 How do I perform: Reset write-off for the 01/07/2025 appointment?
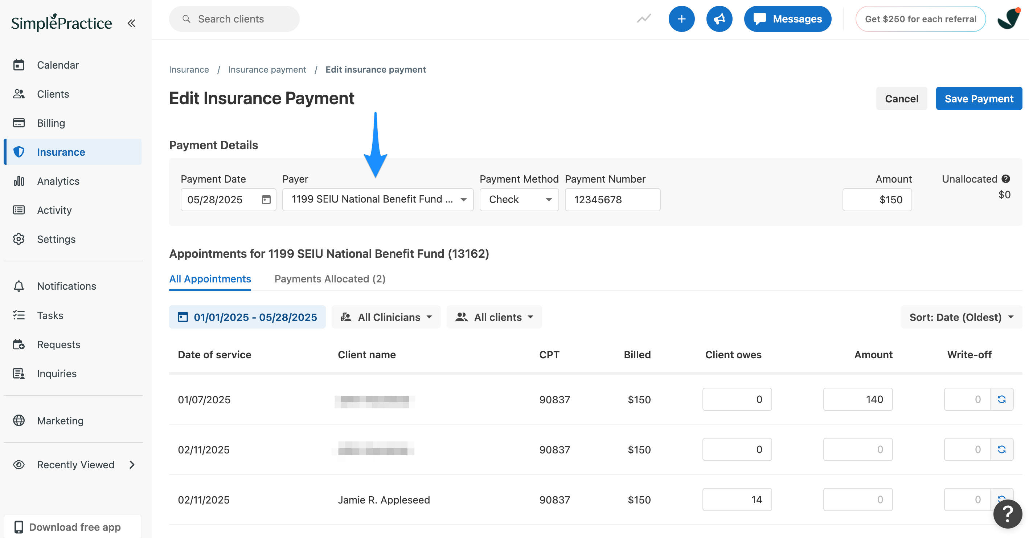1001,399
